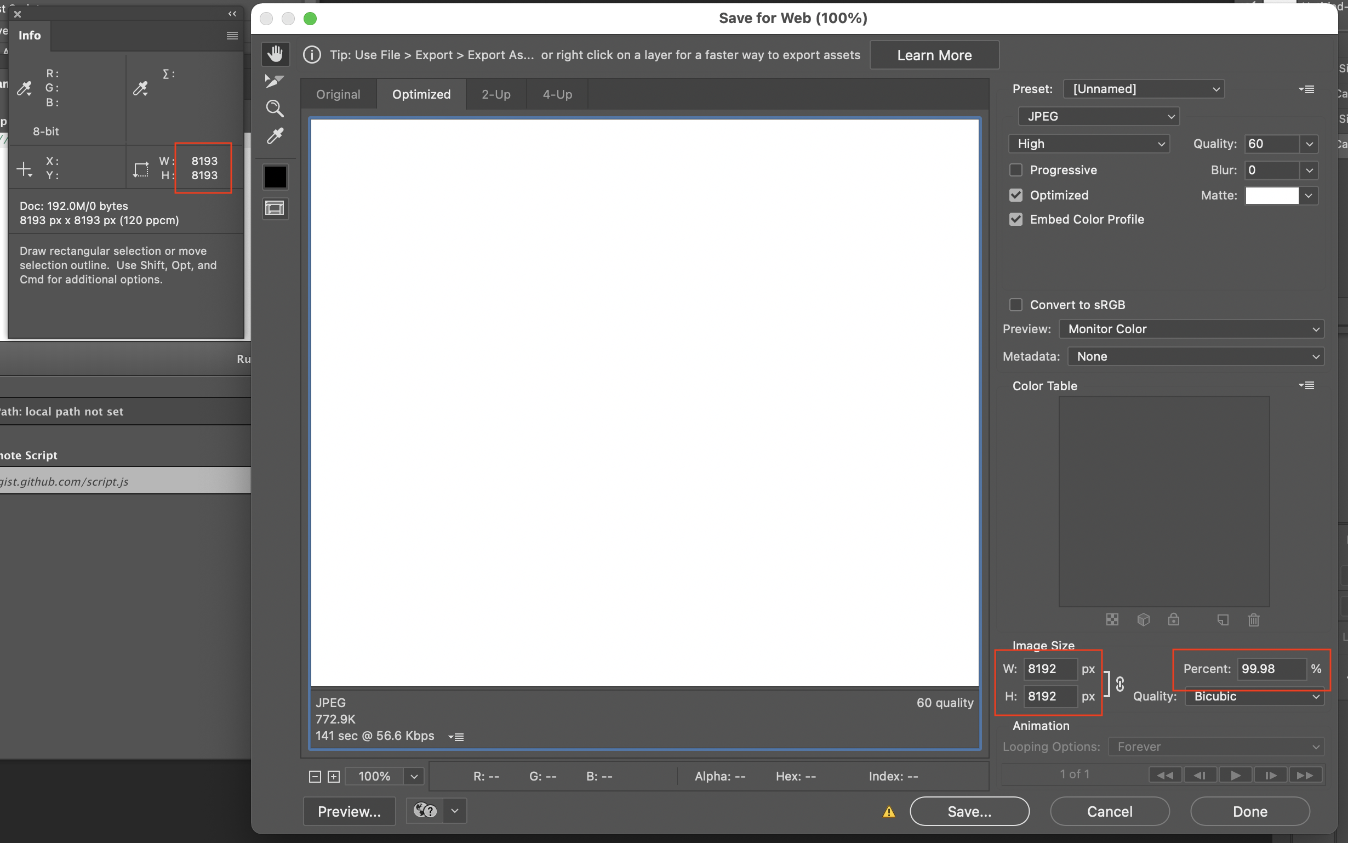
Task: Select the Hand tool
Action: coord(275,54)
